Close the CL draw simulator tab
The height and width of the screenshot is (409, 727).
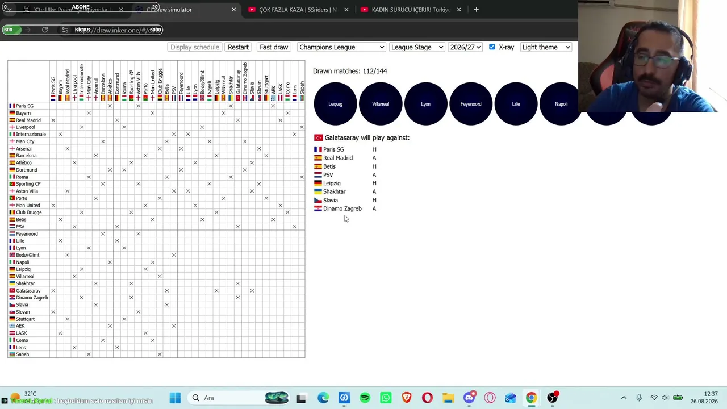point(233,10)
